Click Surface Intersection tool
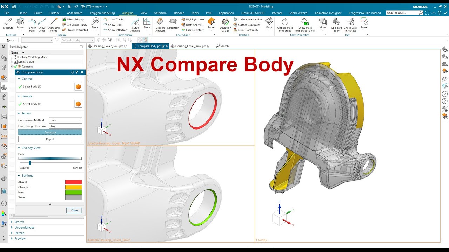 (x=248, y=20)
